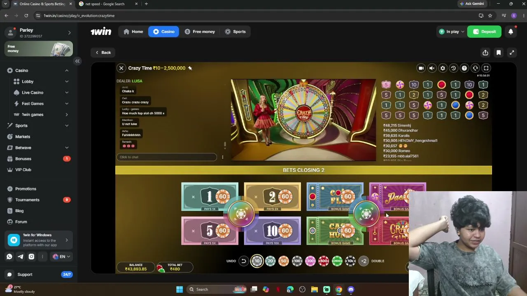Select the 100 chip
This screenshot has height=296, width=527.
pyautogui.click(x=297, y=261)
